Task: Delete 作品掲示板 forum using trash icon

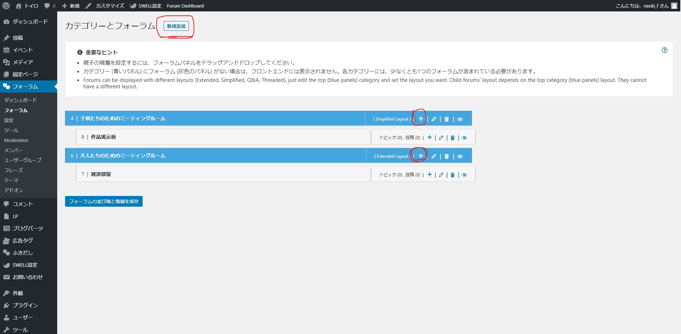Action: (x=453, y=138)
